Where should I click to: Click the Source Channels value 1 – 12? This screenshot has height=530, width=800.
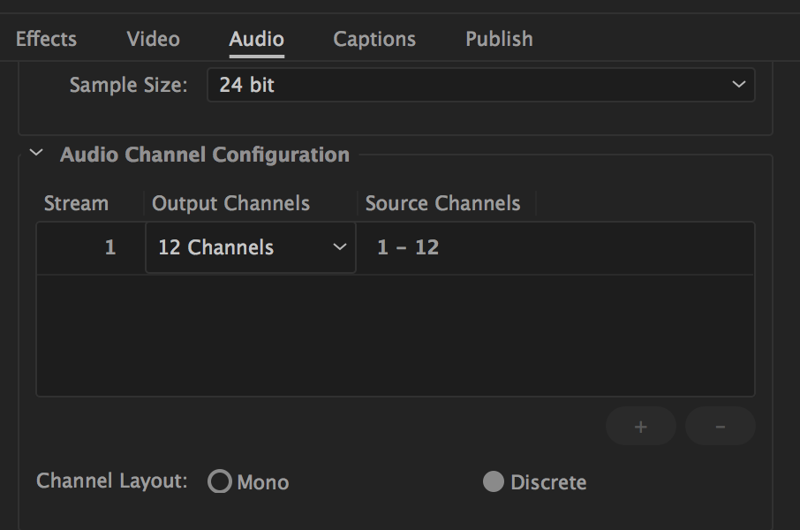[408, 248]
